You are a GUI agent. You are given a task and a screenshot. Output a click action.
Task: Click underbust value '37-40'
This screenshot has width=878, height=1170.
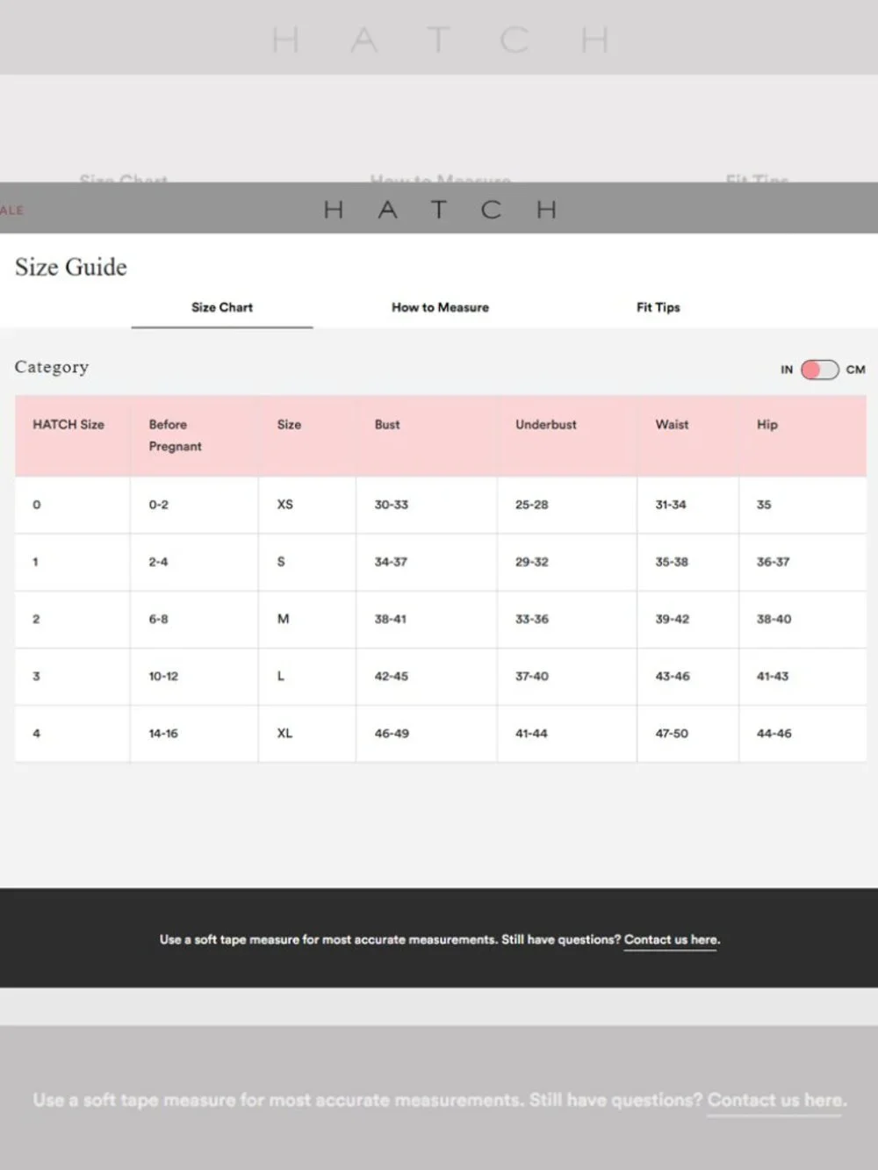(531, 676)
